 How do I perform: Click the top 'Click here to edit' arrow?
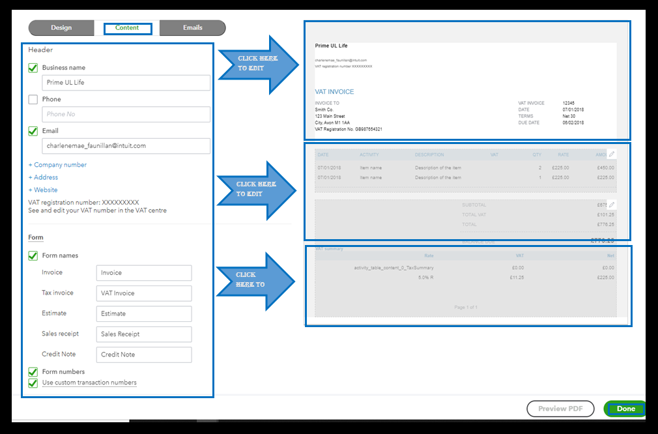click(x=258, y=63)
